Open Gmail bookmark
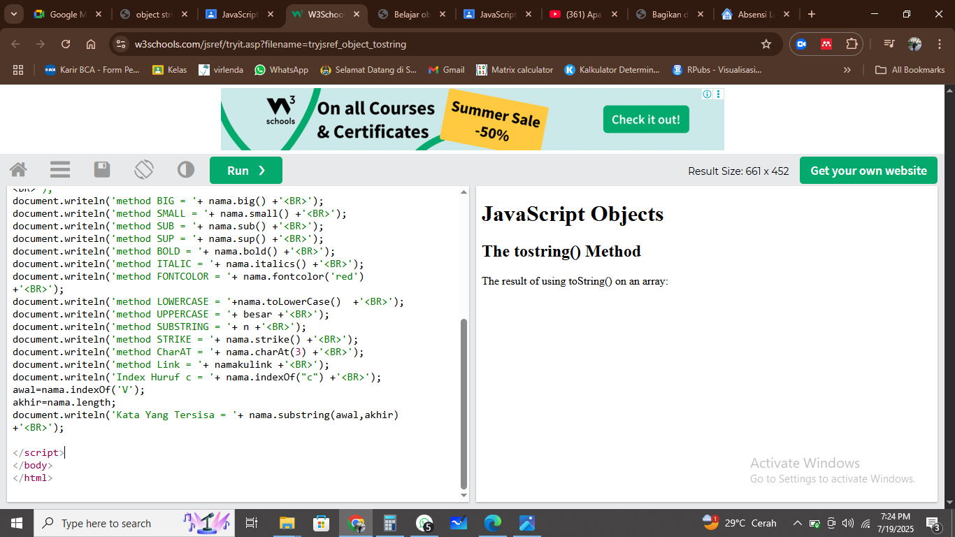This screenshot has height=537, width=955. coord(446,69)
